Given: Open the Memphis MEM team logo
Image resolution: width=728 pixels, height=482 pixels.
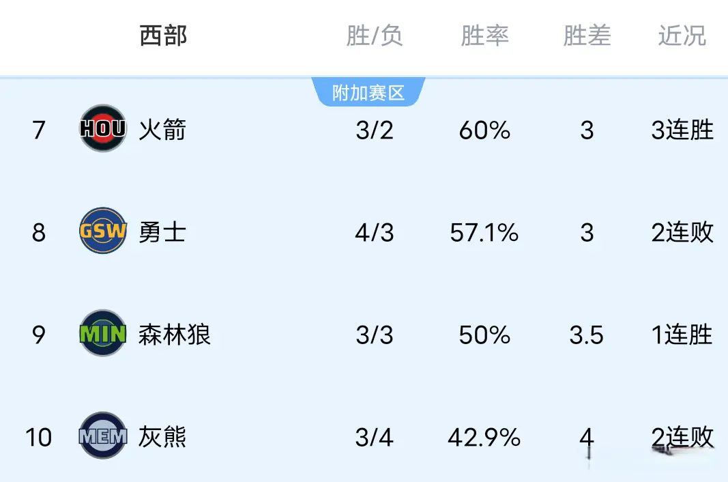Looking at the screenshot, I should tap(103, 436).
